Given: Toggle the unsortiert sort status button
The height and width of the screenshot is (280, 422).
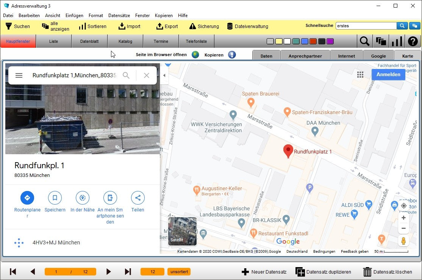Looking at the screenshot, I should [179, 272].
